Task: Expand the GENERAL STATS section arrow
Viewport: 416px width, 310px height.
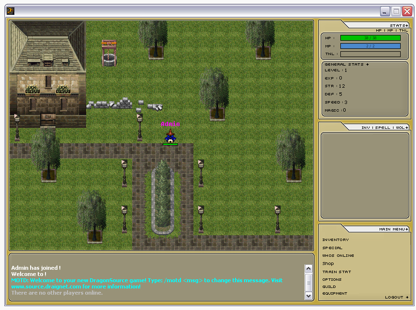Action: [368, 64]
